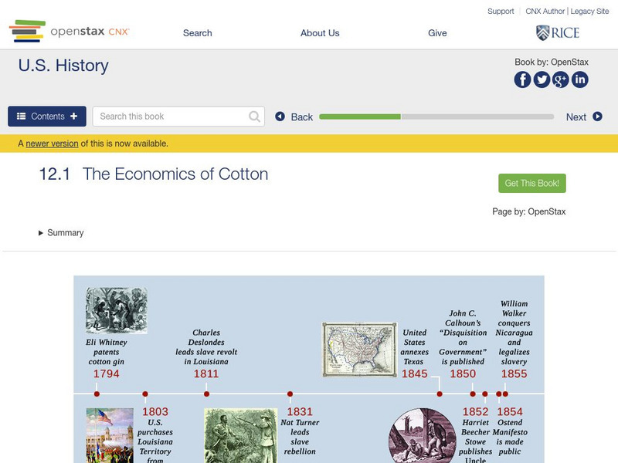Expand the Summary section
Image resolution: width=618 pixels, height=463 pixels.
point(61,233)
